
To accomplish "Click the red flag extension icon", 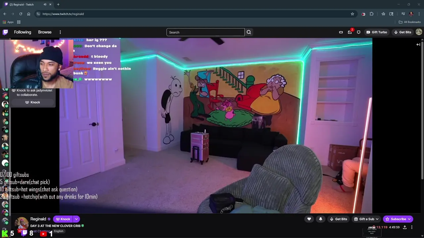I will point(363,14).
